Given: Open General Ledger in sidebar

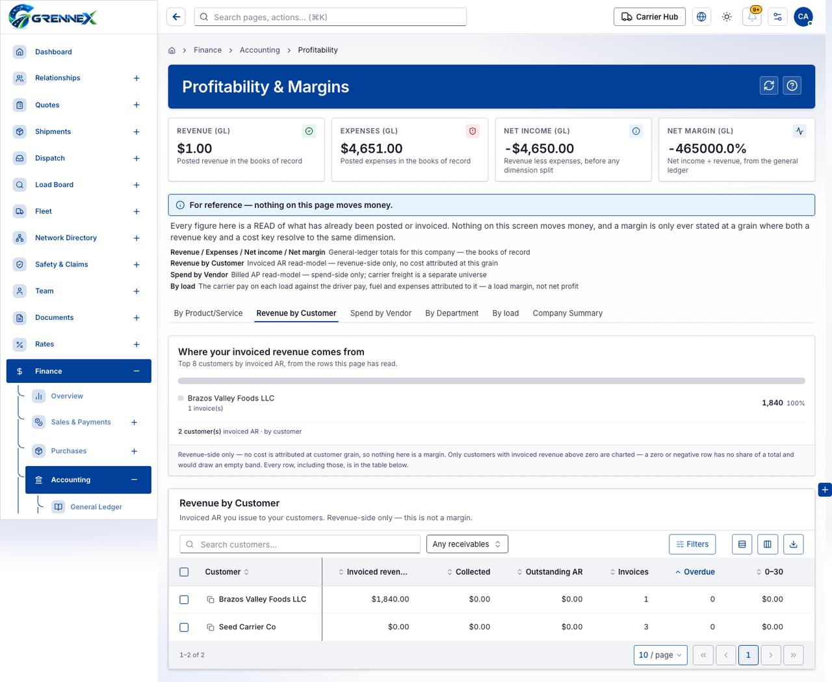Looking at the screenshot, I should tap(96, 507).
